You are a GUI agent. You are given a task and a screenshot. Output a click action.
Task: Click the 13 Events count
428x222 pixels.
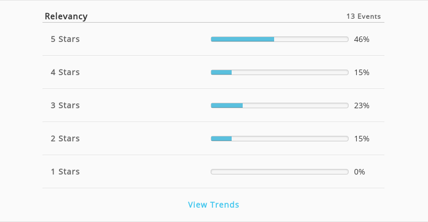[363, 17]
